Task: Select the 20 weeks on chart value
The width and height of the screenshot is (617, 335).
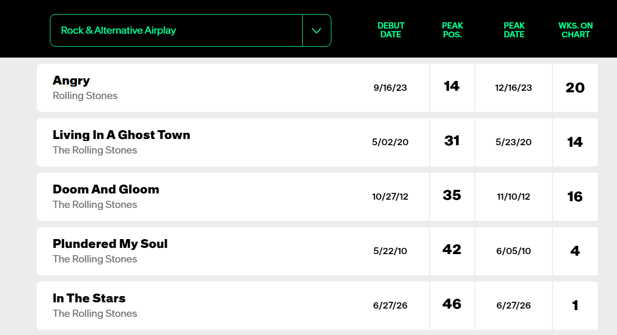Action: pos(575,88)
